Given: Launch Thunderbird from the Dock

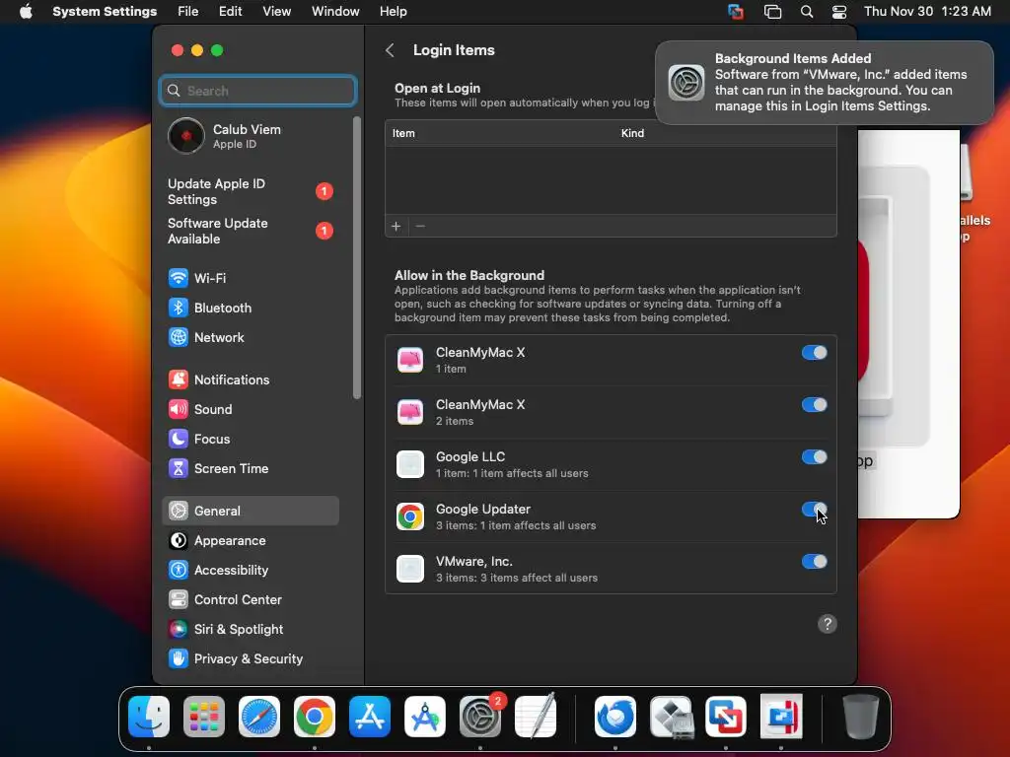Looking at the screenshot, I should click(615, 717).
